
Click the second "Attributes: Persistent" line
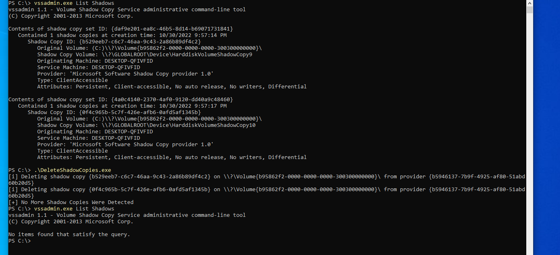172,157
